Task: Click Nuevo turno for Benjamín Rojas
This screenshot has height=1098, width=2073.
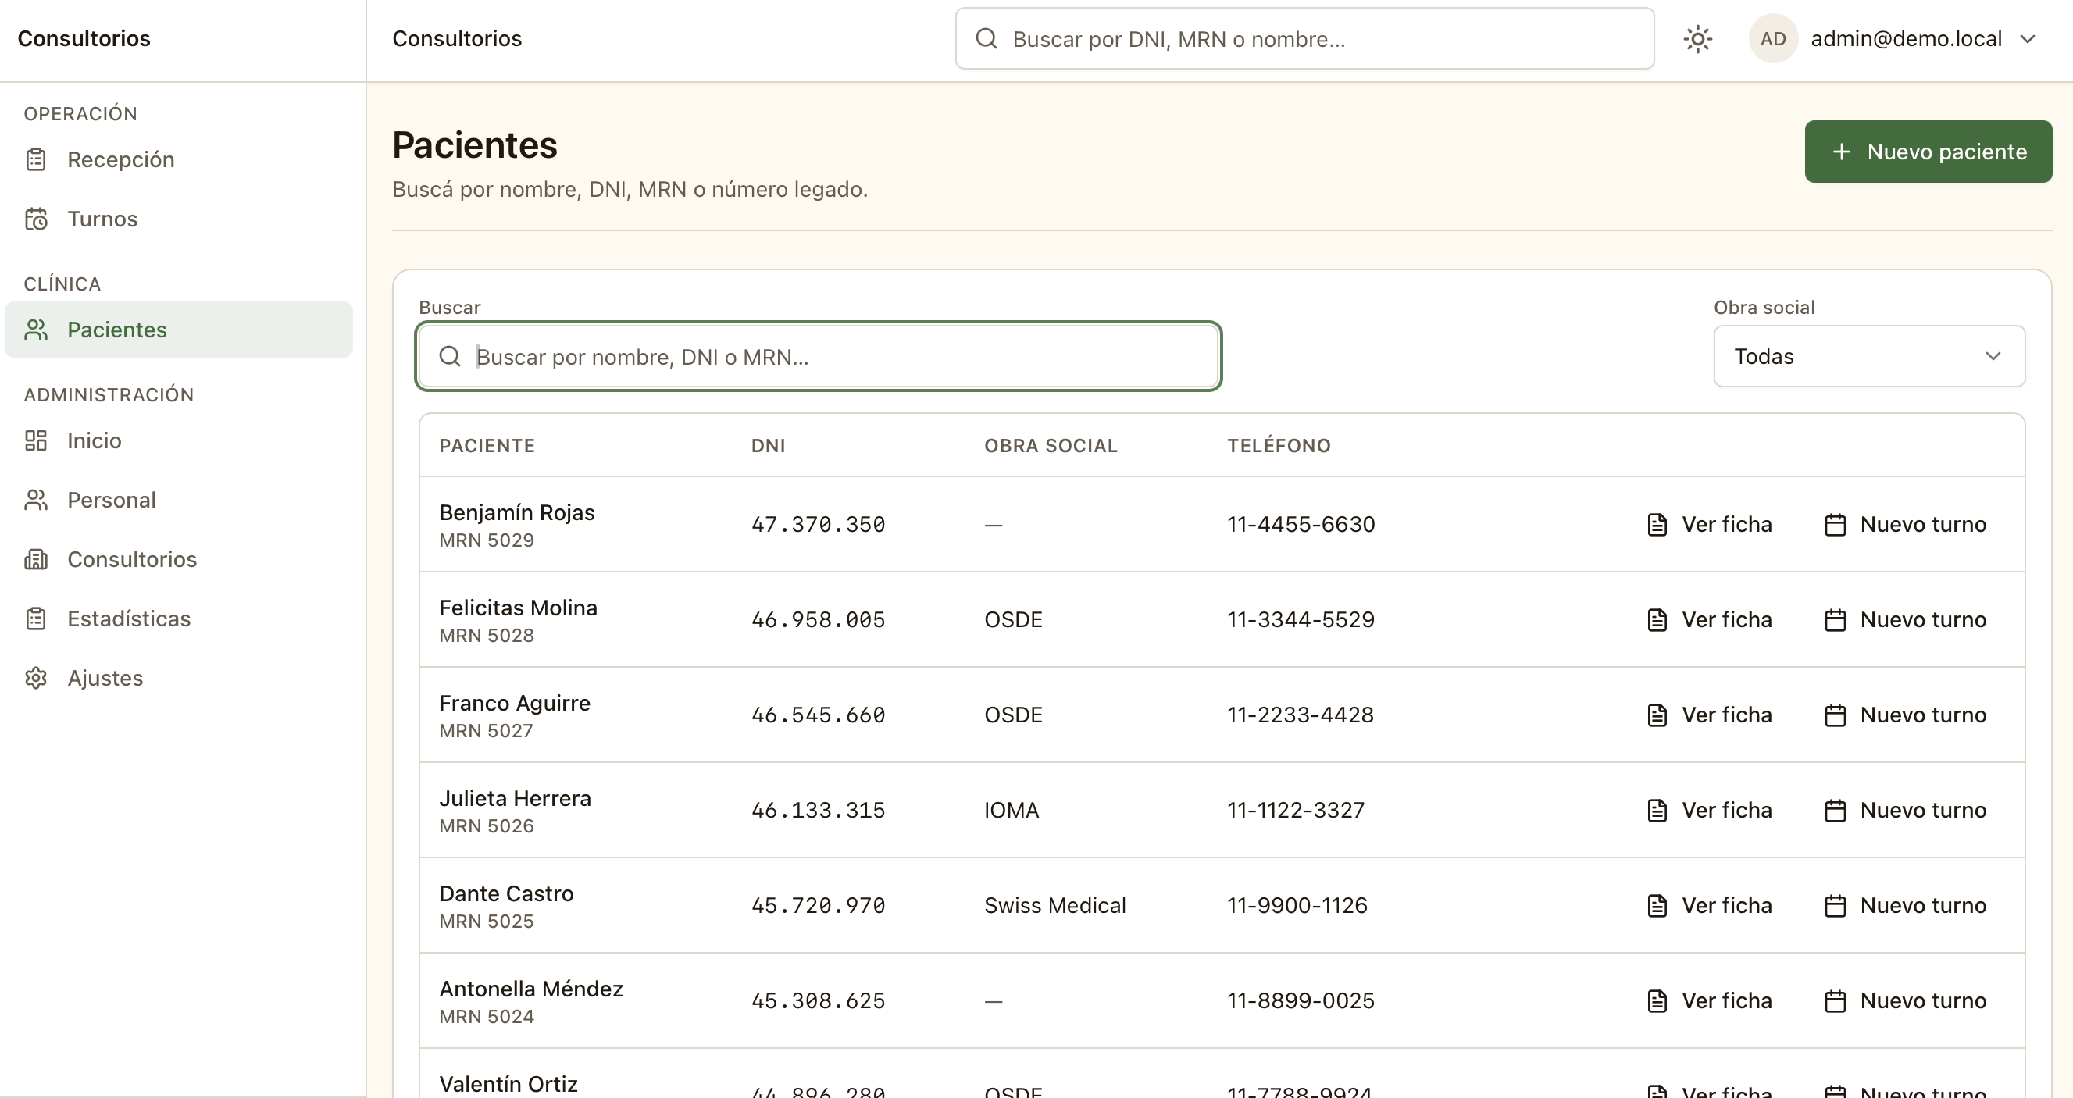Action: coord(1905,525)
